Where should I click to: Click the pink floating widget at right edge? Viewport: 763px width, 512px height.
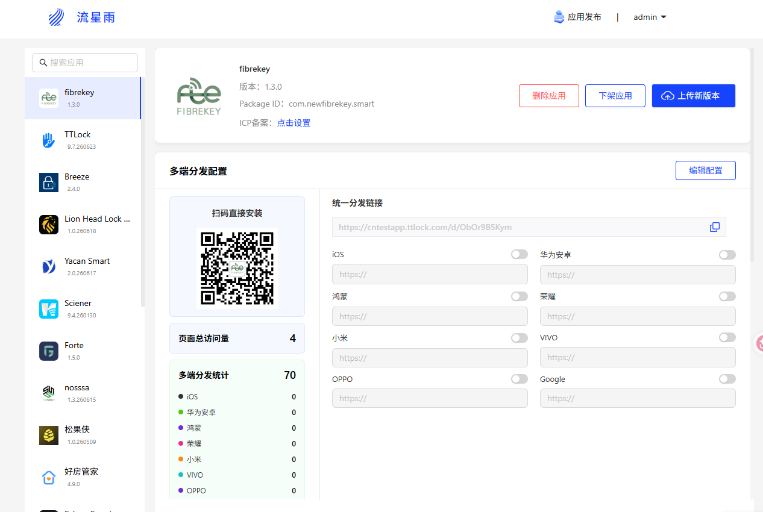point(759,344)
